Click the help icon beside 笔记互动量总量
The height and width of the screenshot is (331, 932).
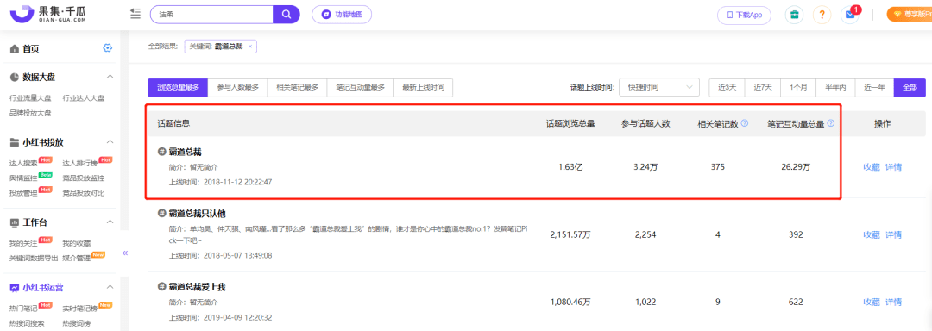831,123
